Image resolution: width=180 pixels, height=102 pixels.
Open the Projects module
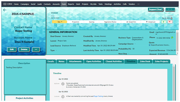pyautogui.click(x=85, y=4)
